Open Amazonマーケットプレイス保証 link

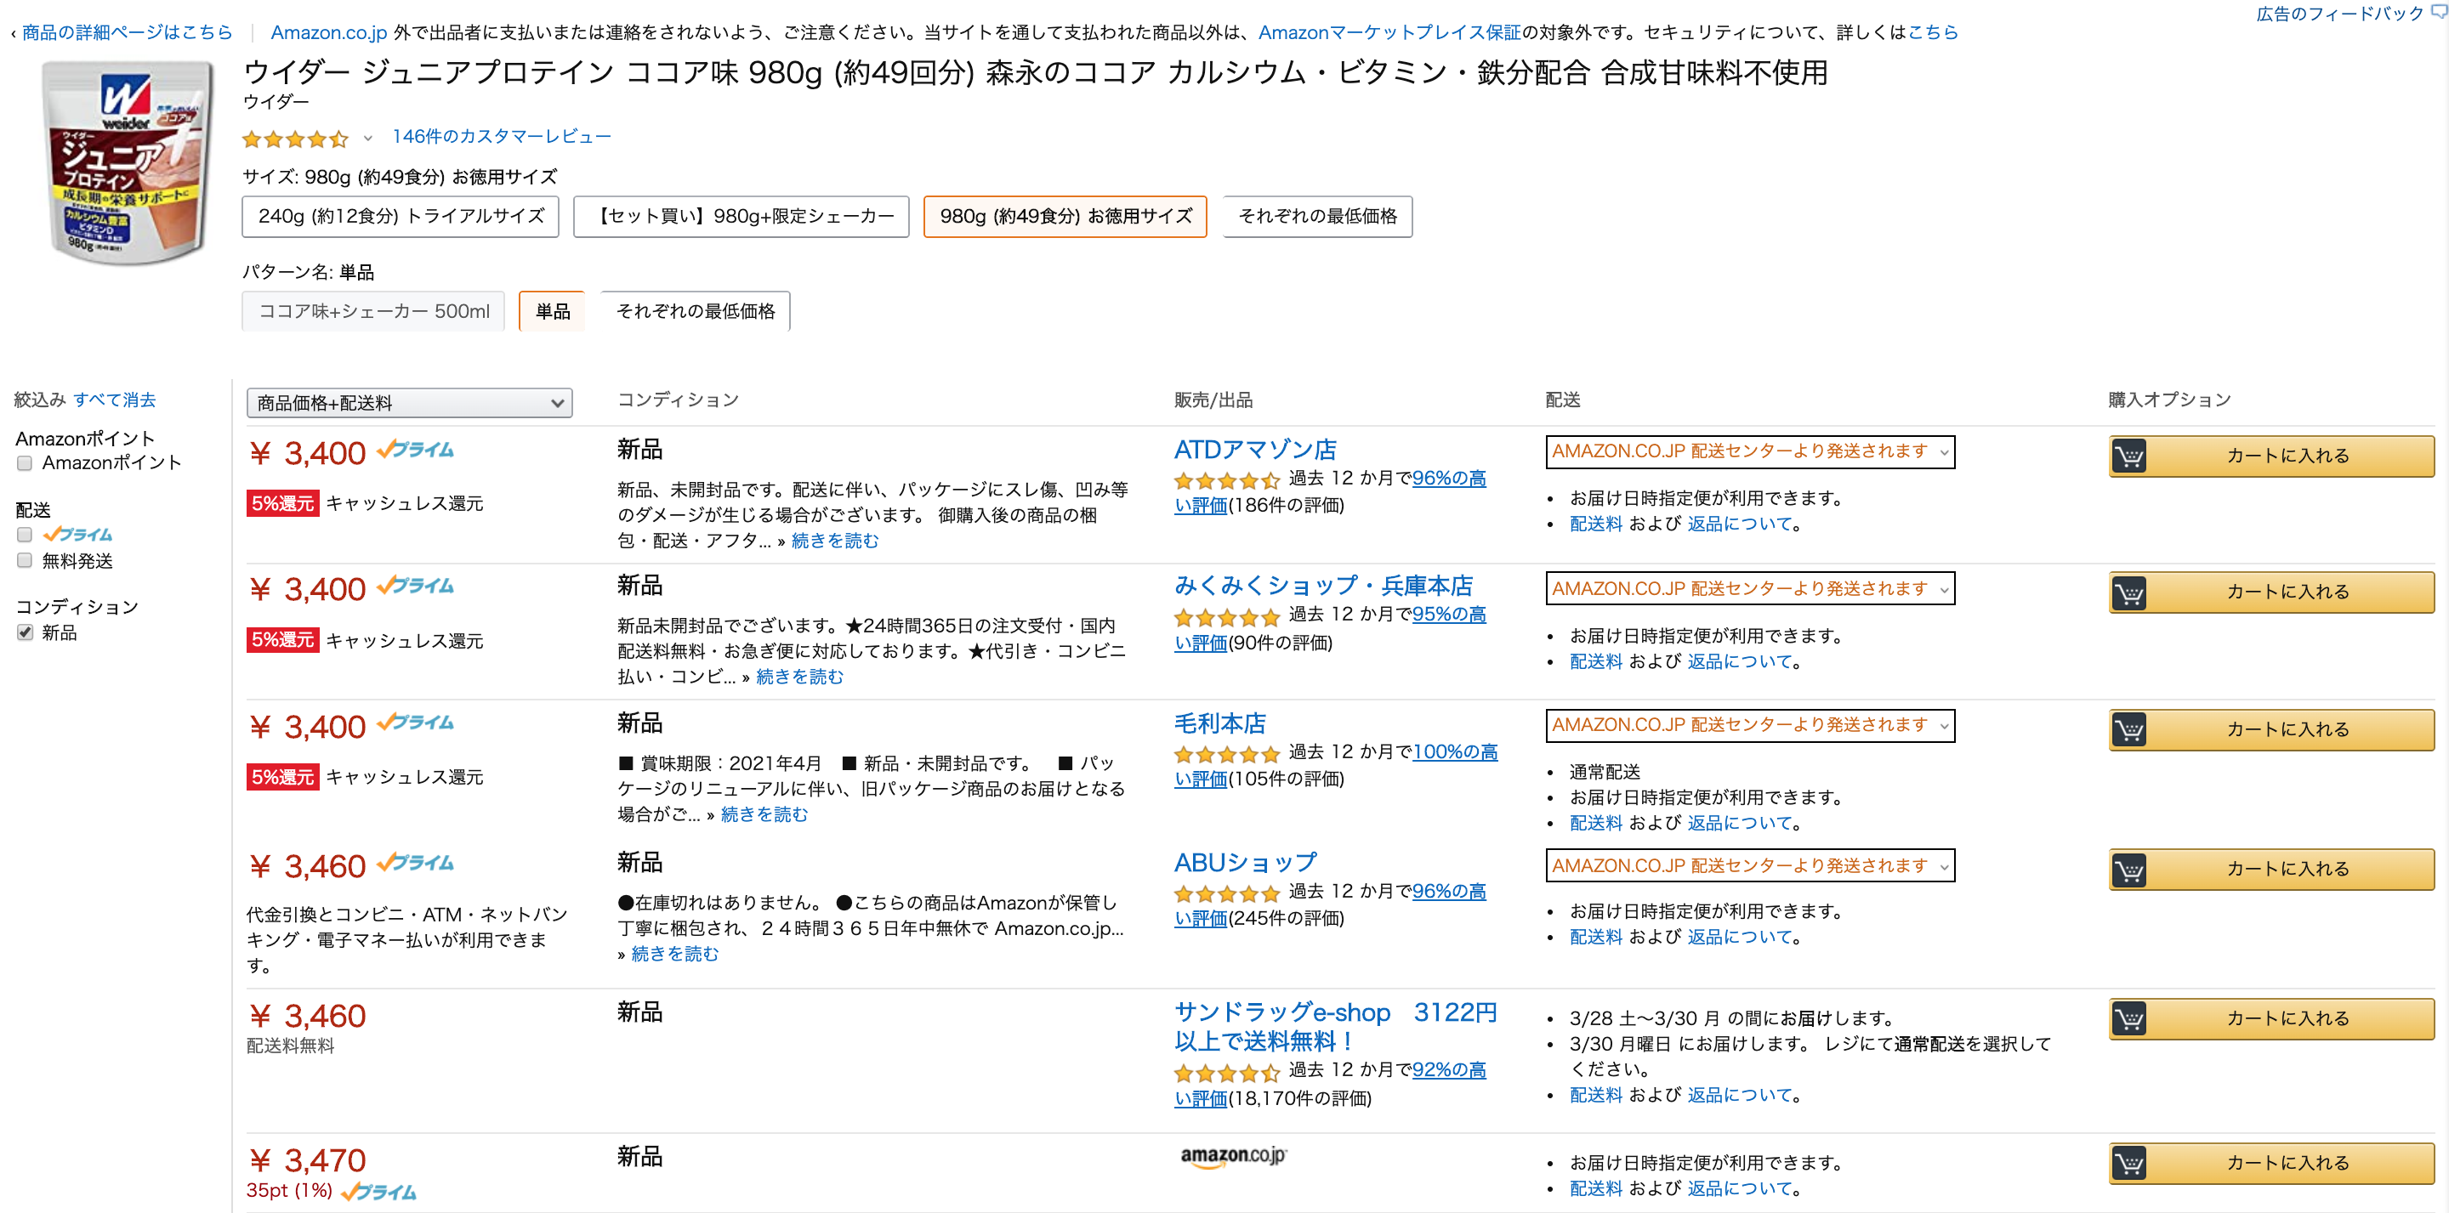pos(1390,32)
